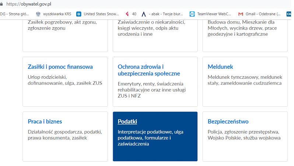Click the DG - Strona główna bookmark
This screenshot has height=166, width=294.
tap(14, 14)
